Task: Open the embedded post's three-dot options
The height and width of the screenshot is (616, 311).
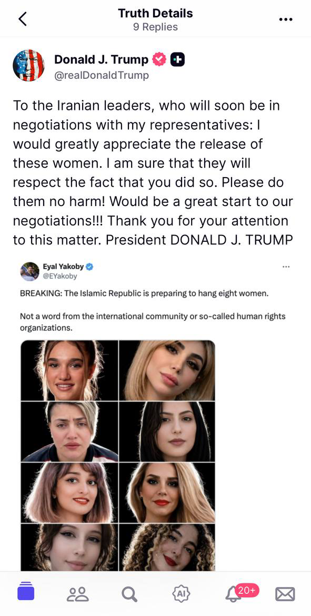Action: 286,267
